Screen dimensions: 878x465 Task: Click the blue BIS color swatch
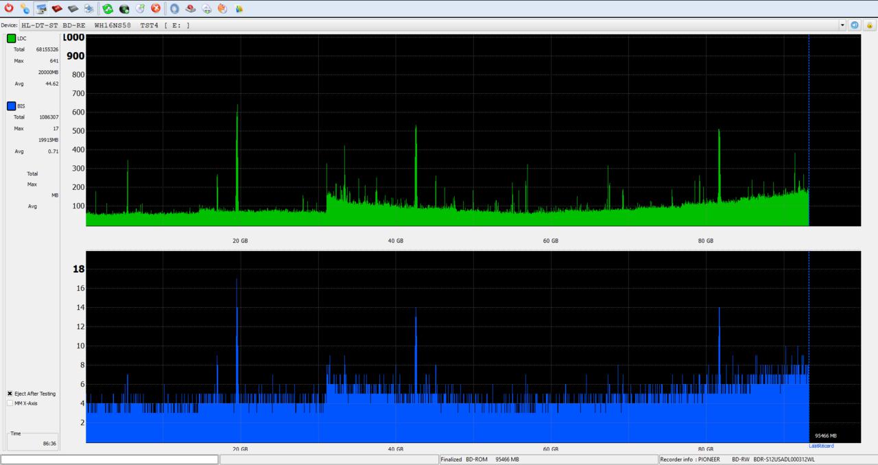[12, 106]
